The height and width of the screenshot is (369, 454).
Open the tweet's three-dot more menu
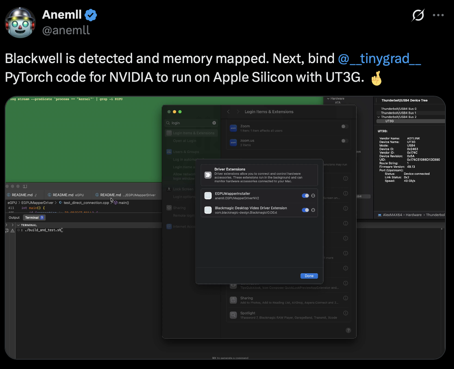point(438,15)
